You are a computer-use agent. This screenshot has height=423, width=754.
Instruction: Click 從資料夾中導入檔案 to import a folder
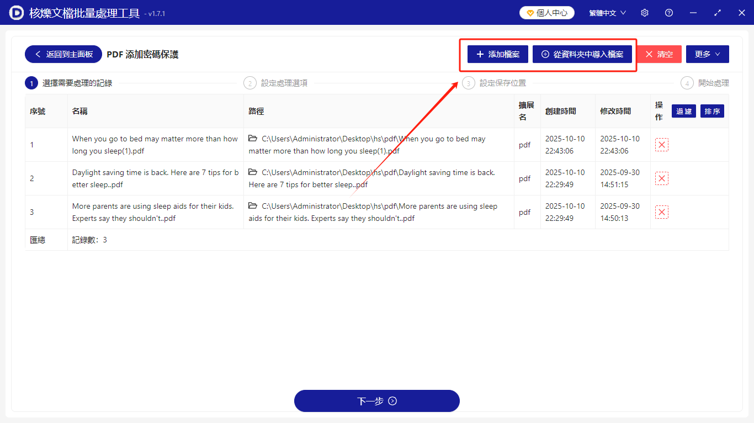pyautogui.click(x=582, y=54)
